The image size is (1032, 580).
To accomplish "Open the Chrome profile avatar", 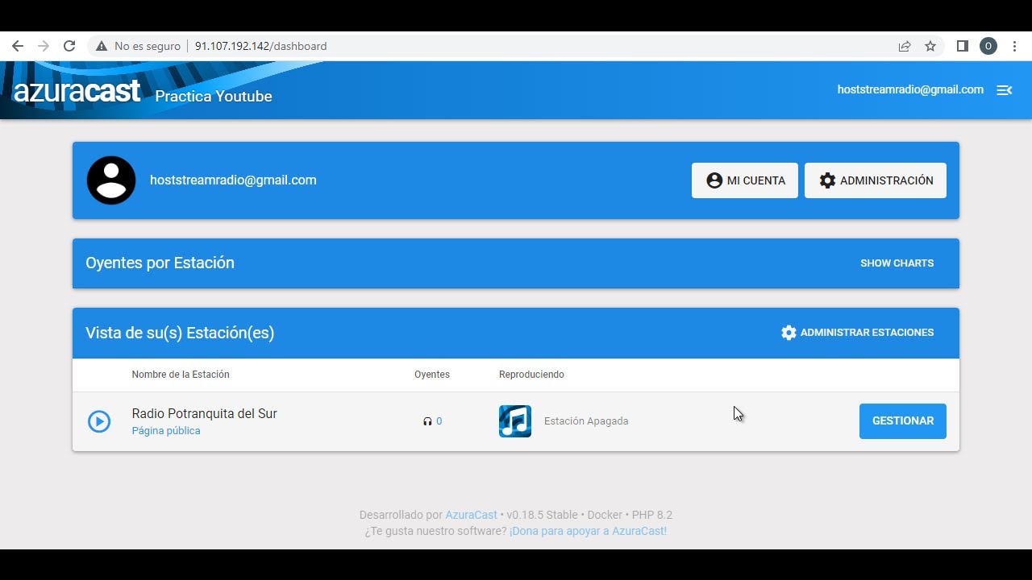I will tap(988, 46).
